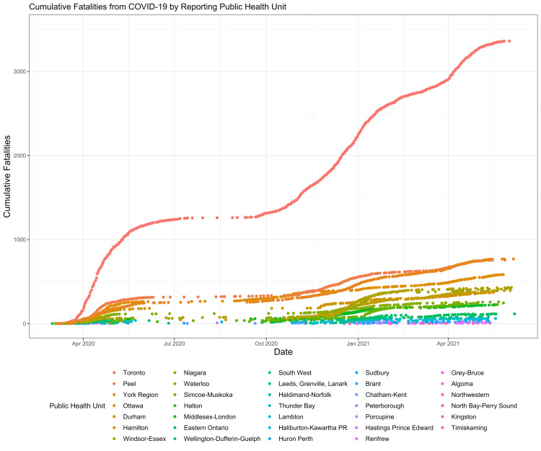
Task: Click the 'York Region' legend label
Action: (141, 395)
